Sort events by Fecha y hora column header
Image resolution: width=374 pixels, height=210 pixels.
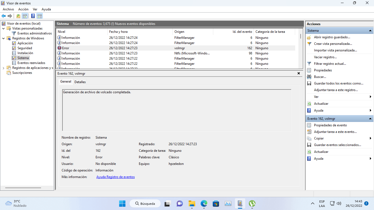click(x=140, y=32)
